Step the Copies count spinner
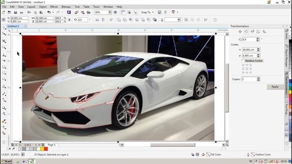 click(258, 79)
